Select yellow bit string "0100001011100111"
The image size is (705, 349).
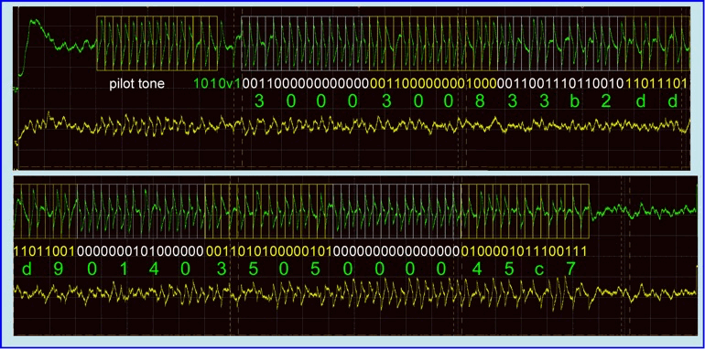tap(525, 250)
